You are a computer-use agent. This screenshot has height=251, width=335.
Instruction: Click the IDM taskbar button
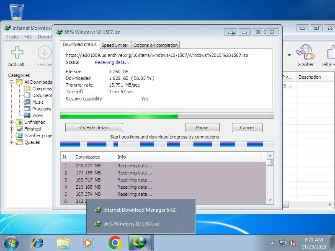[x=141, y=243]
